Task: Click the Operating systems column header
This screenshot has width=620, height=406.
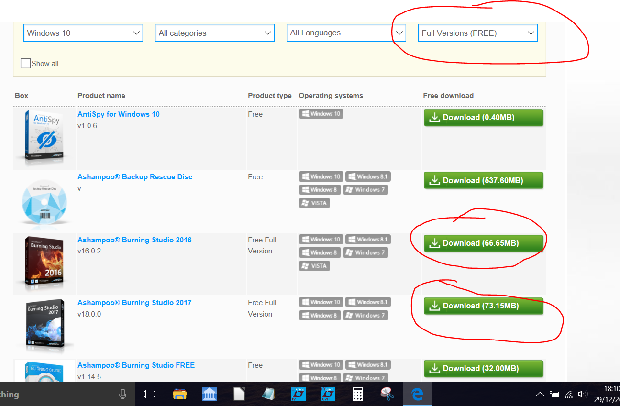Action: click(331, 96)
